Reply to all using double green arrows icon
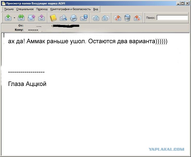The height and width of the screenshot is (157, 191). pos(21,18)
